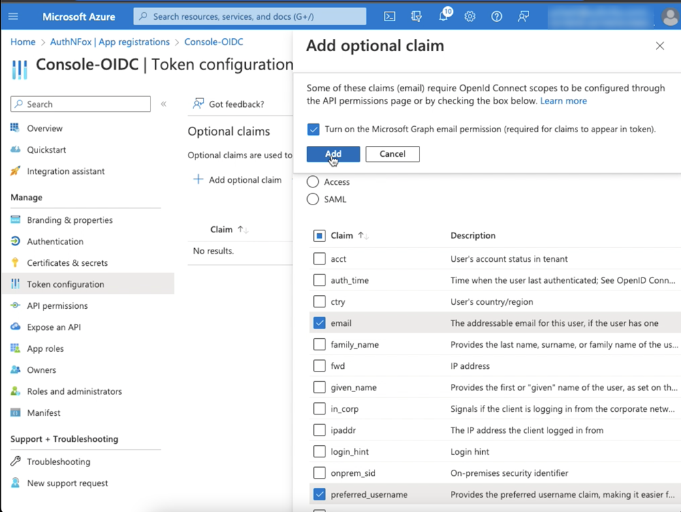This screenshot has width=681, height=512.
Task: Check the ctry claim checkbox
Action: [319, 301]
